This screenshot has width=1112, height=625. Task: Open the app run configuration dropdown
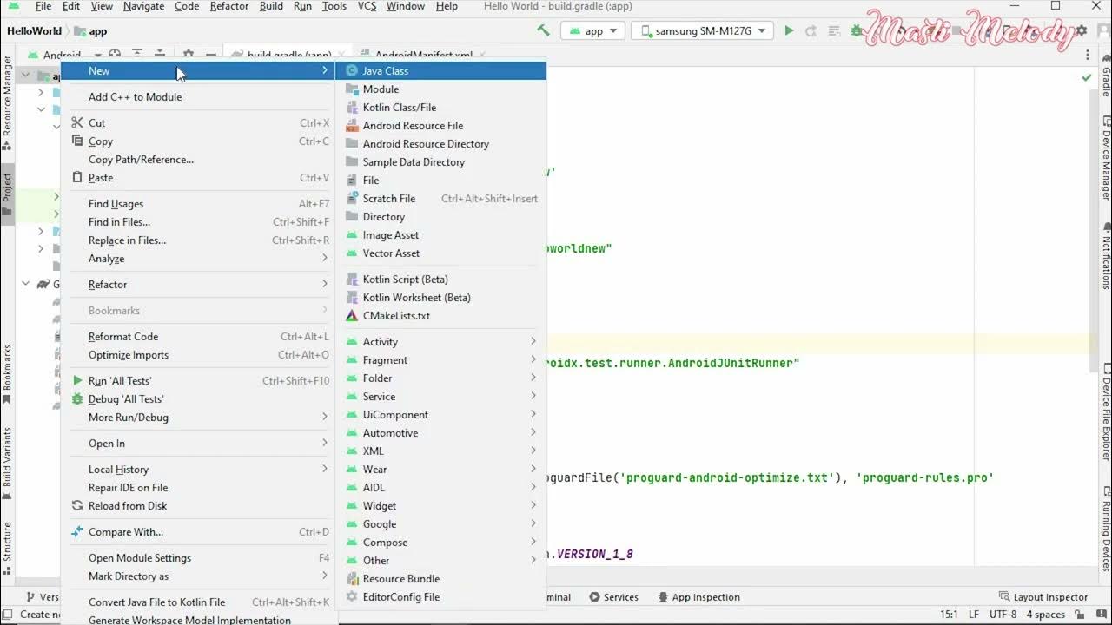(x=593, y=30)
